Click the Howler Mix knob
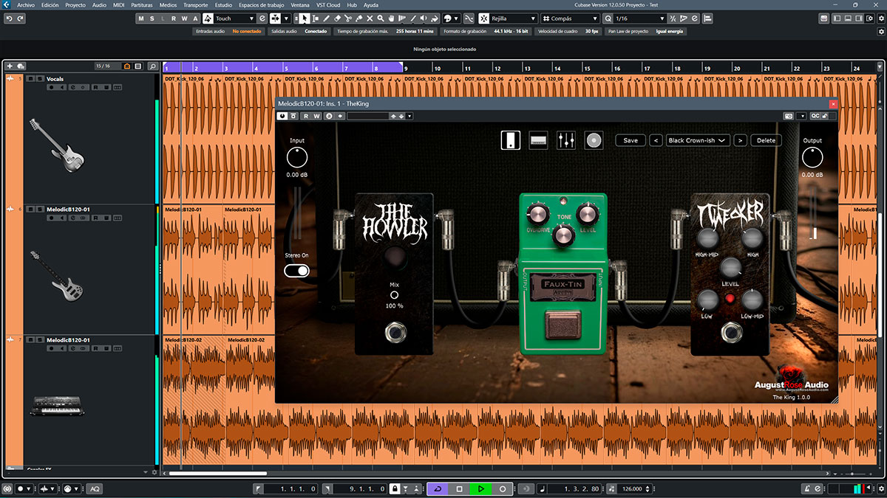Viewport: 887px width, 498px height. [x=394, y=295]
